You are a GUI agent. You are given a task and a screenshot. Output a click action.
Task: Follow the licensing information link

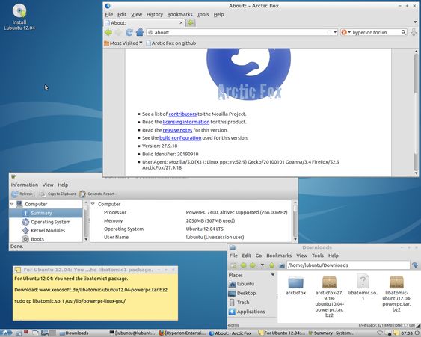click(x=185, y=122)
